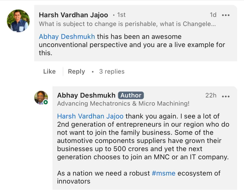Collapse the 3 replies thread
The image size is (244, 193).
[112, 71]
